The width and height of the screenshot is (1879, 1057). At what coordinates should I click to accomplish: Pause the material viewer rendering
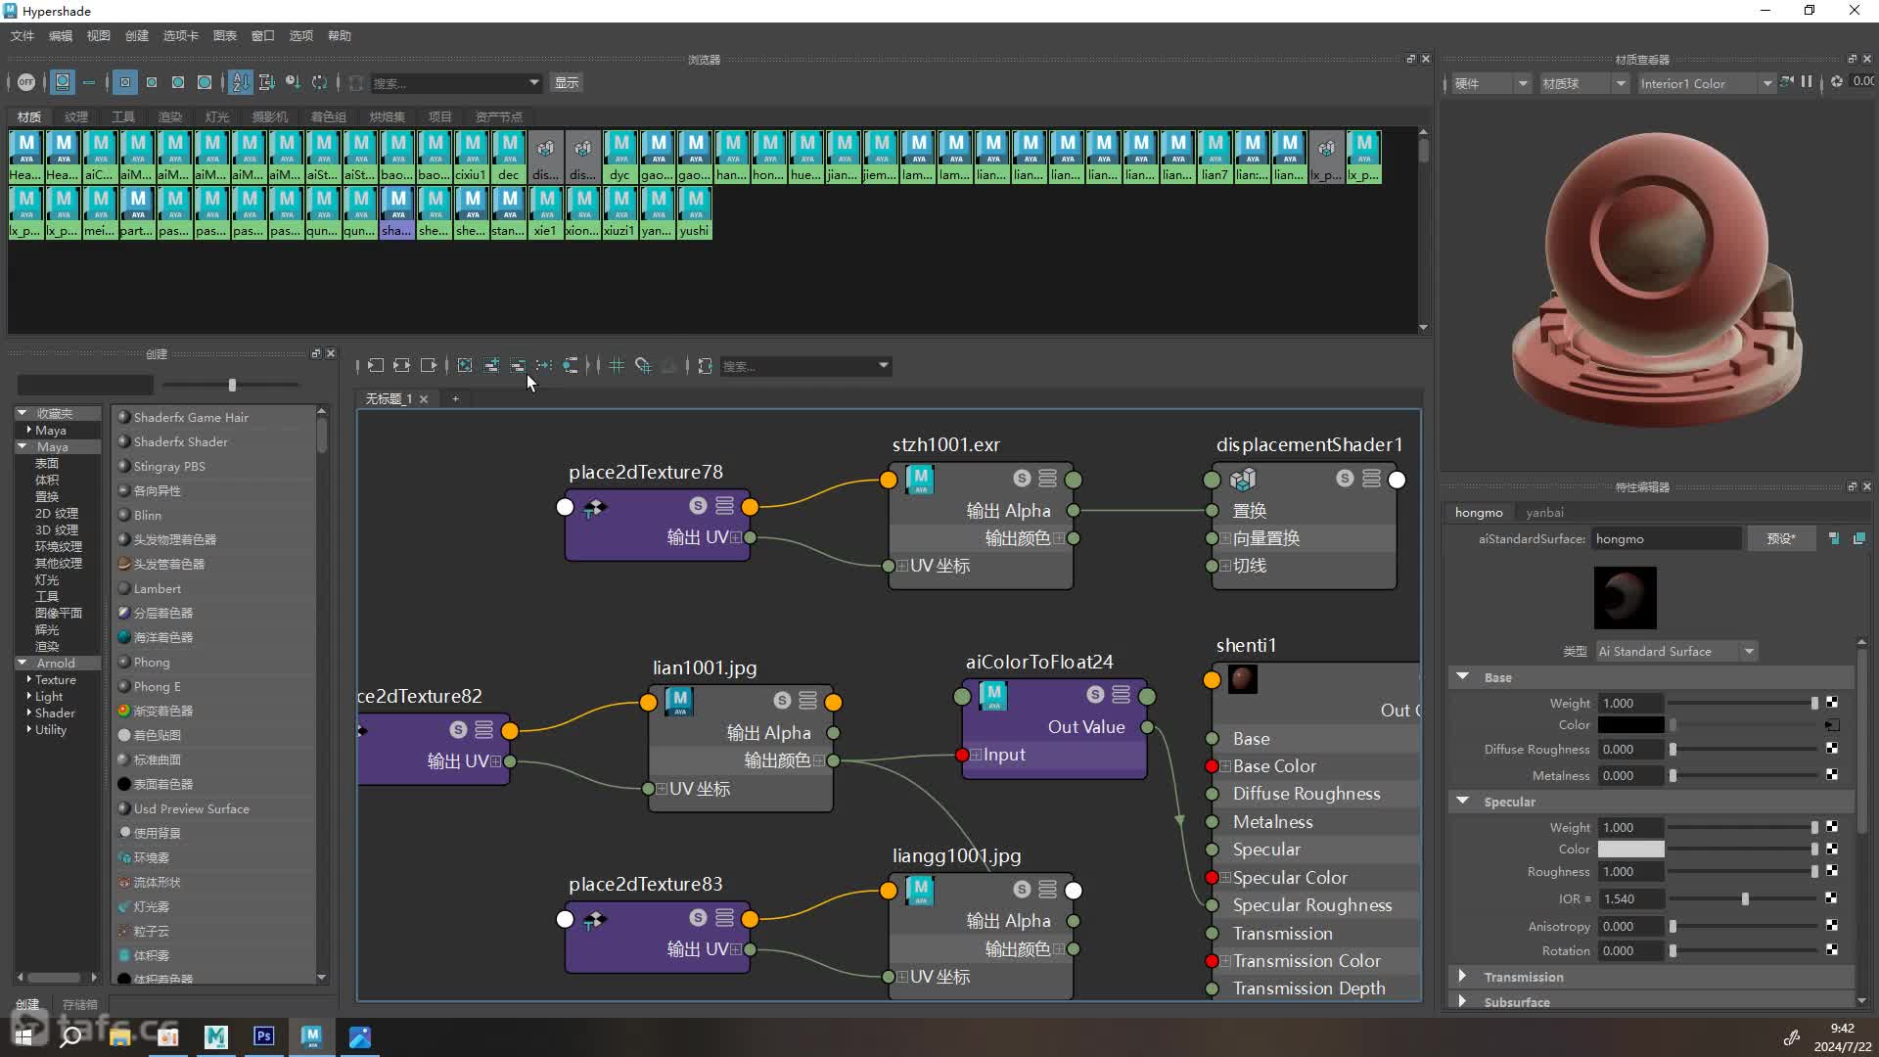pyautogui.click(x=1807, y=82)
